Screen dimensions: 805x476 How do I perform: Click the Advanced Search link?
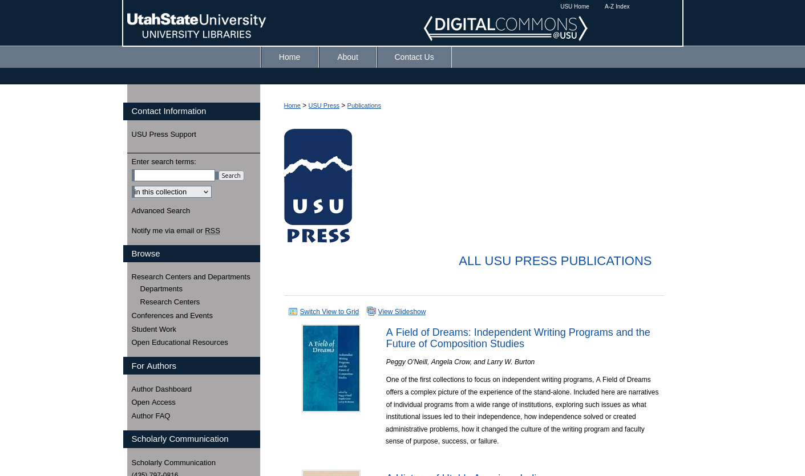(x=161, y=211)
